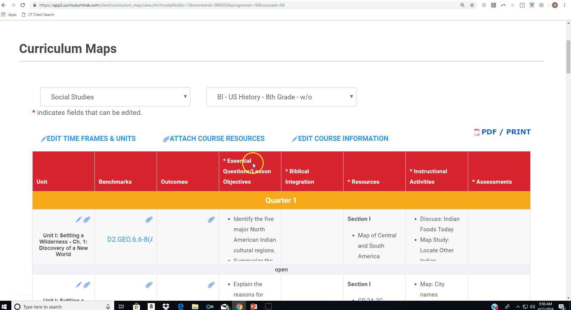Click the Apps bookmarks bar item

9,14
